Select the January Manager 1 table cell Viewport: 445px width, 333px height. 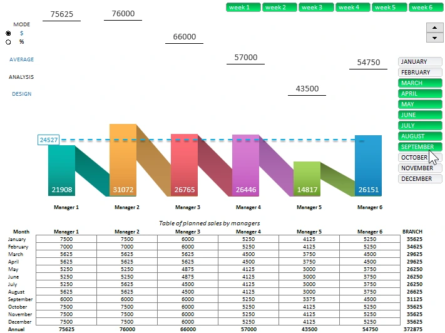tap(66, 239)
